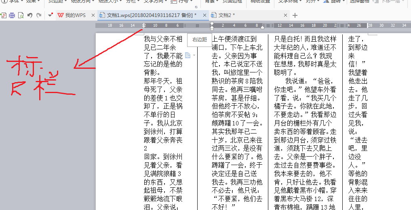Switch to the 文档1.wps backup document tab
Viewport: 411px width, 210px height.
[152, 15]
